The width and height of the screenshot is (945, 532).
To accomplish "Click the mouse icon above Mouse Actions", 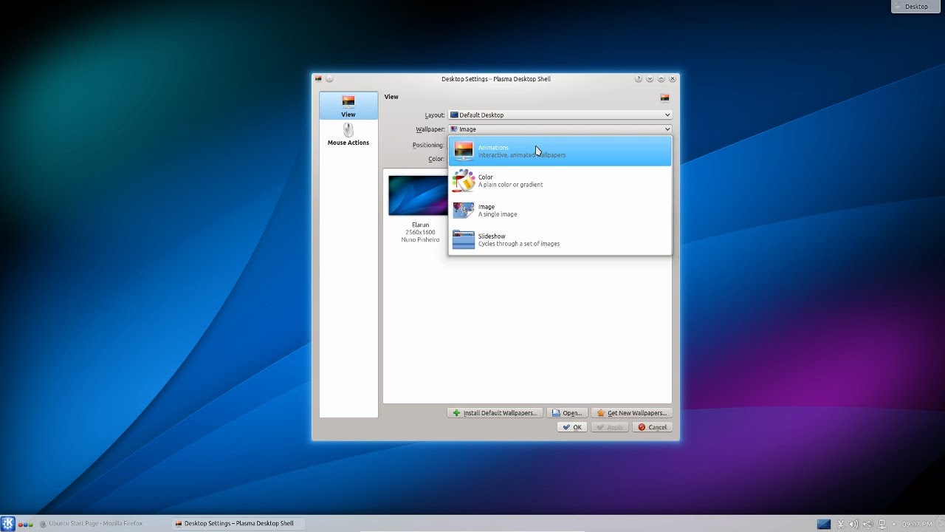I will point(348,130).
